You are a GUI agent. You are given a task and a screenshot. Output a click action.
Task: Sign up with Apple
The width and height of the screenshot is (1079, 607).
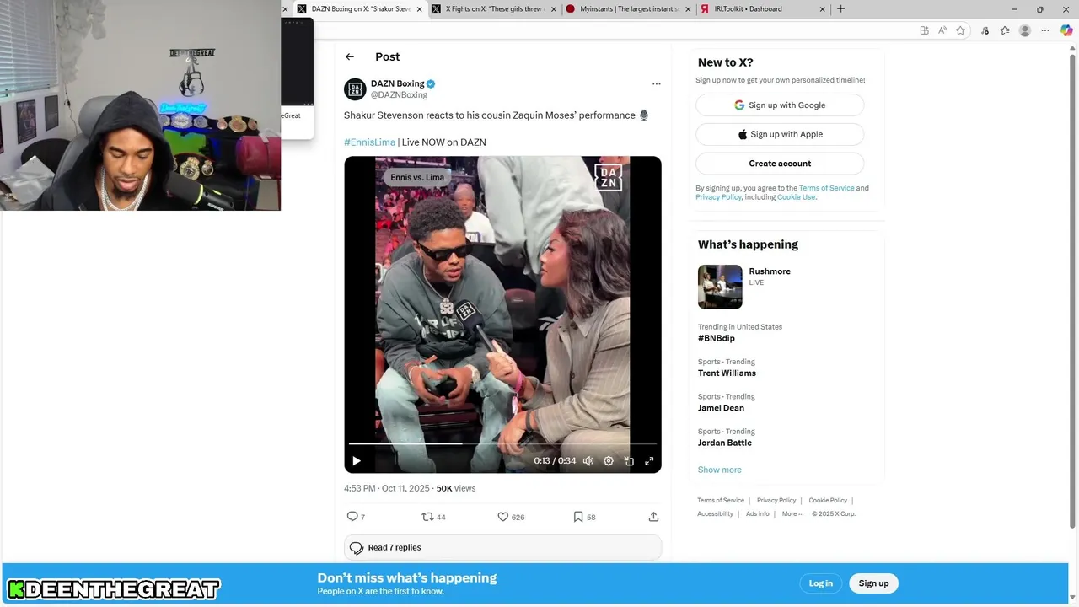coord(780,134)
